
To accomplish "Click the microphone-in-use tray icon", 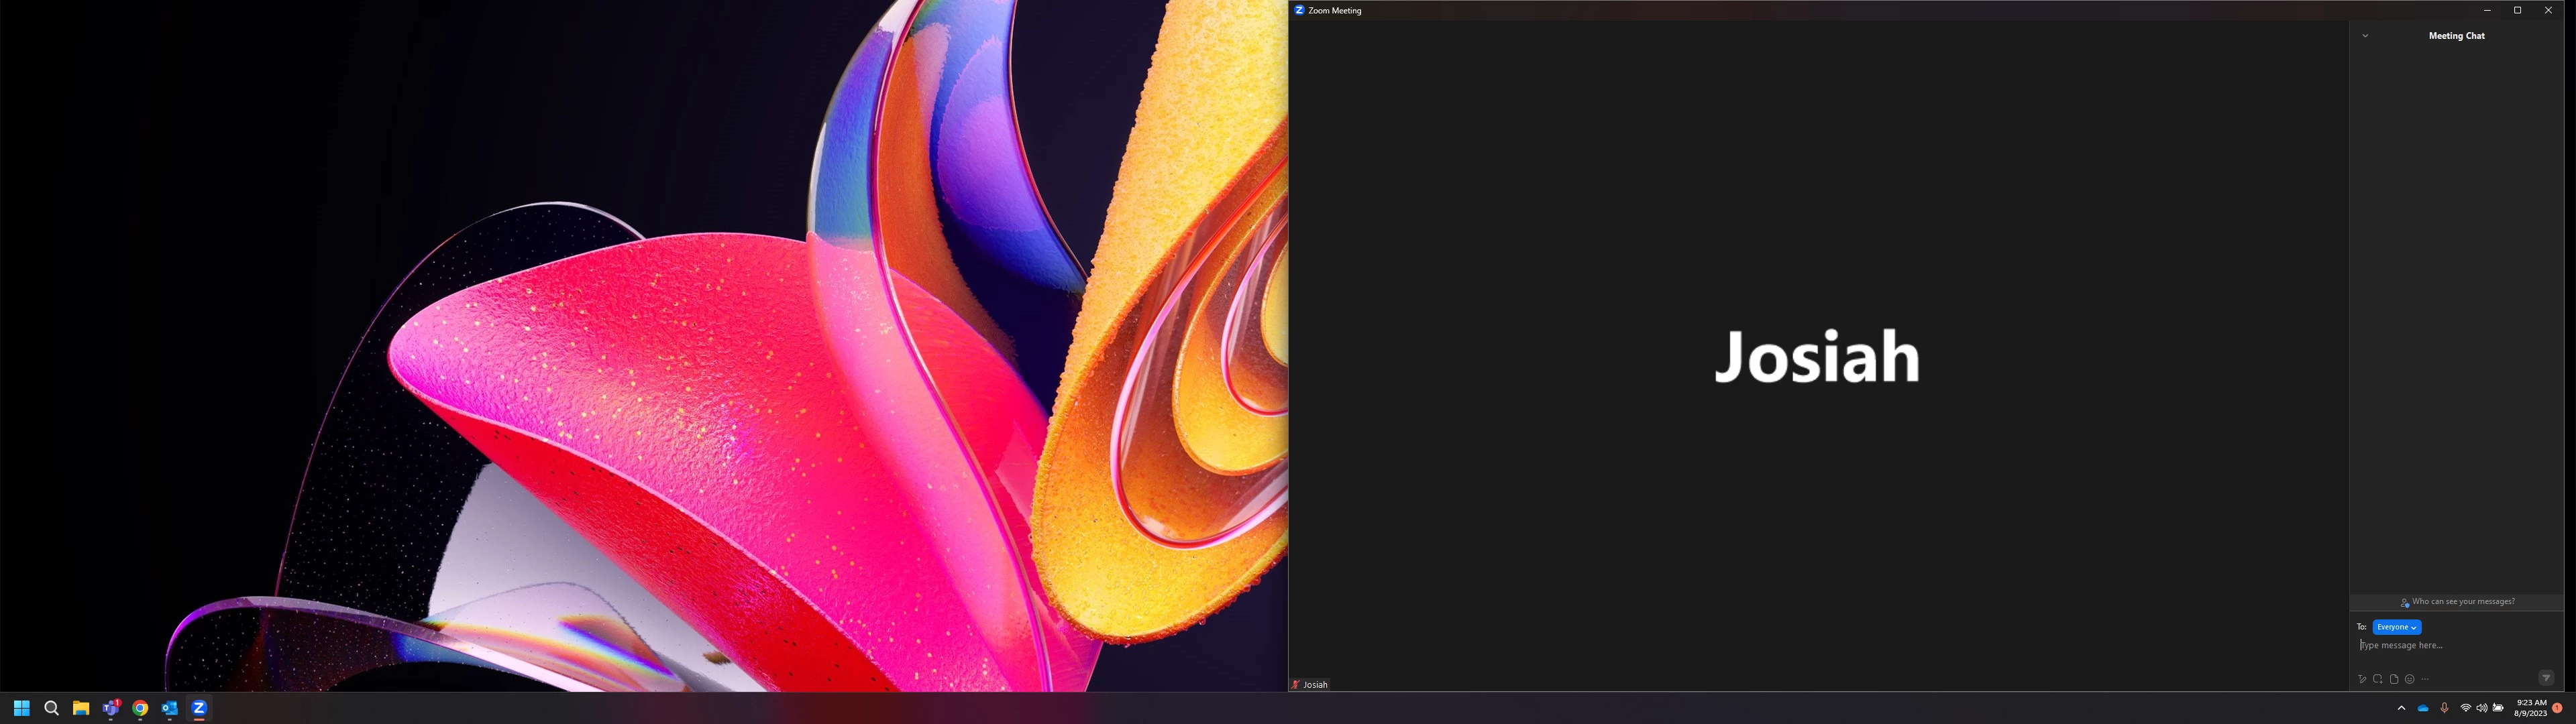I will (x=2444, y=708).
